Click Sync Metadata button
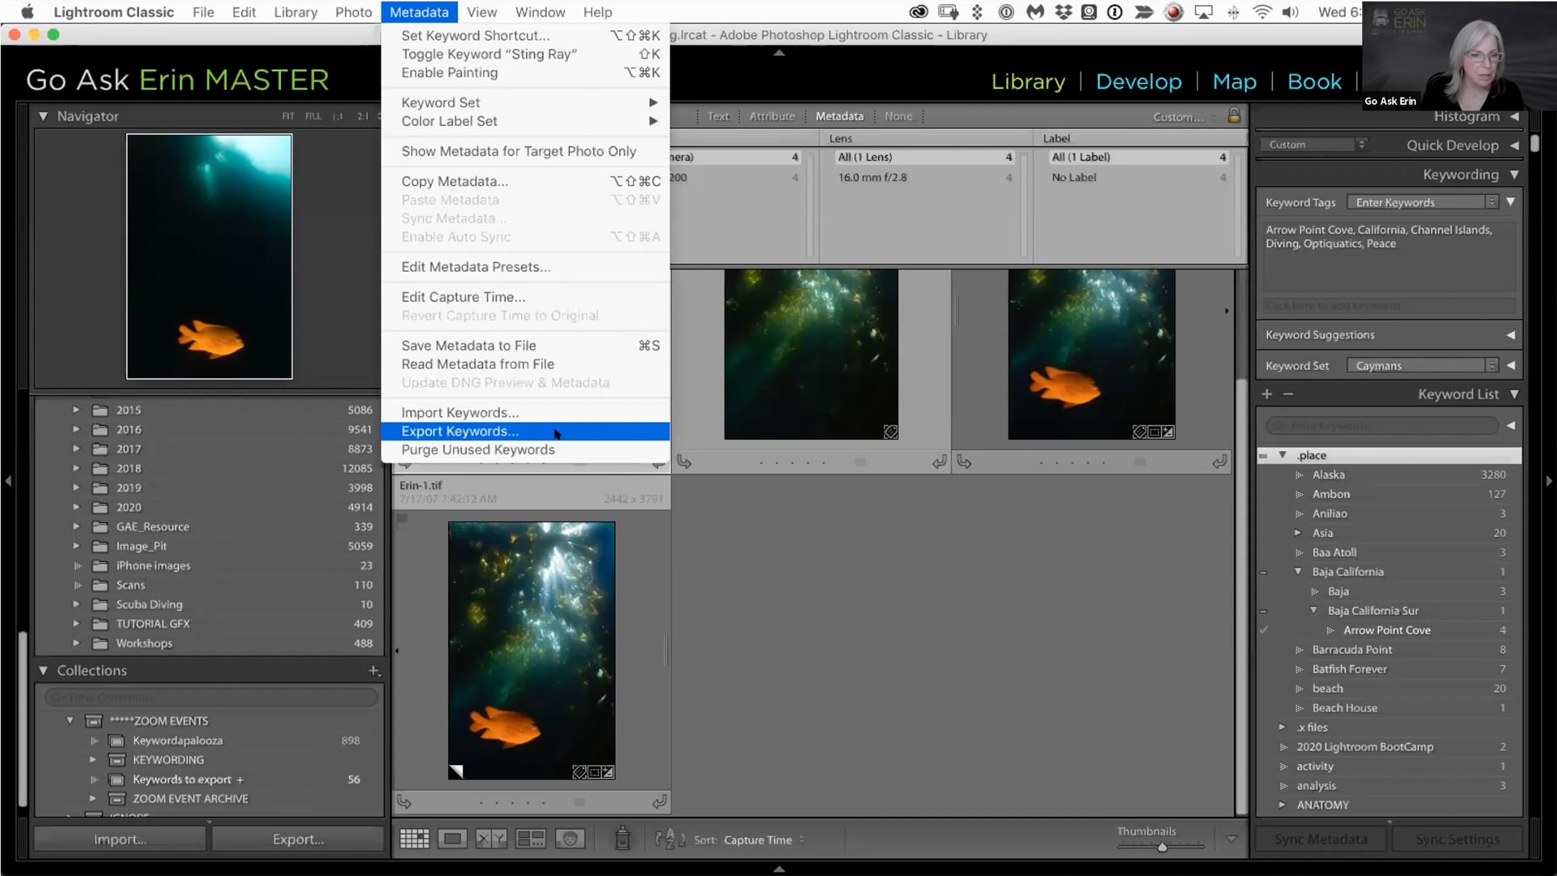This screenshot has width=1557, height=876. tap(1321, 839)
